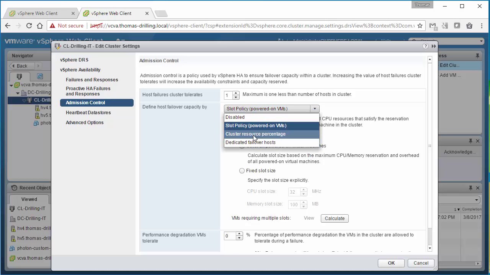Go to Failures and Responses page
This screenshot has height=275, width=490.
coord(92,80)
